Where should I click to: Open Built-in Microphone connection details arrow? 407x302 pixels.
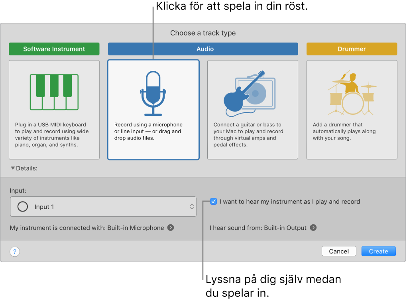170,227
